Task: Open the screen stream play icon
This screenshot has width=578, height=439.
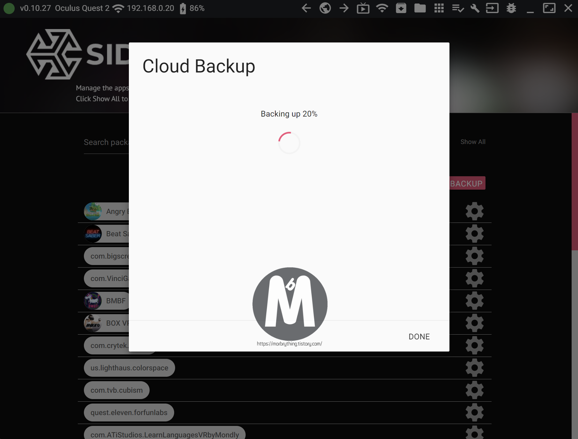Action: click(363, 8)
